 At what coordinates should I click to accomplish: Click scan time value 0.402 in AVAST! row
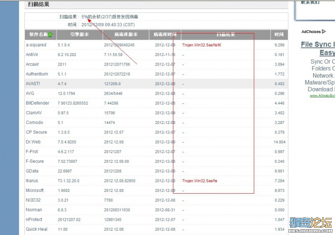click(279, 84)
